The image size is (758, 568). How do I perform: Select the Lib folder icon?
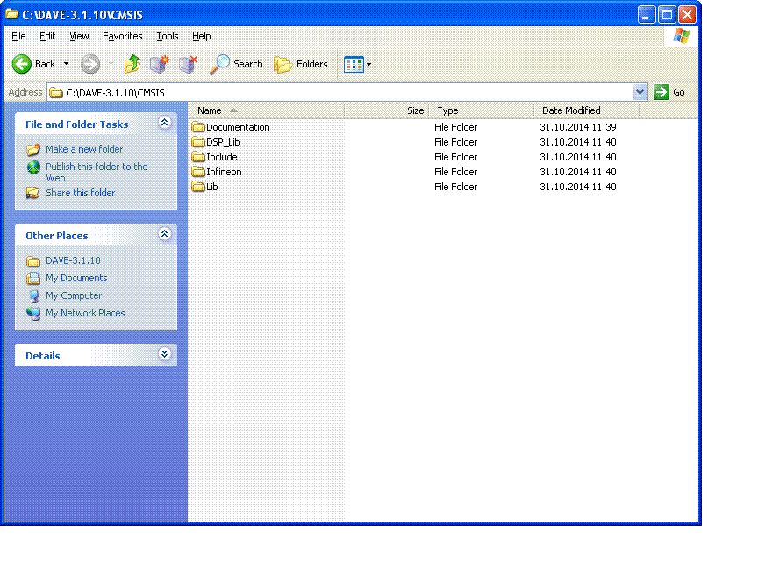(198, 187)
